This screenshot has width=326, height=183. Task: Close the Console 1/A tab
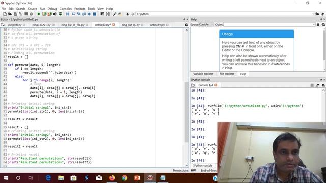click(216, 85)
